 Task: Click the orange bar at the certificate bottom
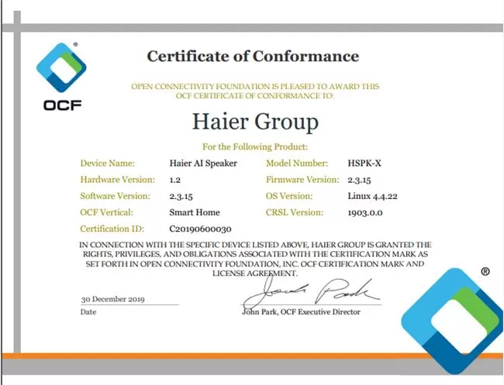point(202,356)
